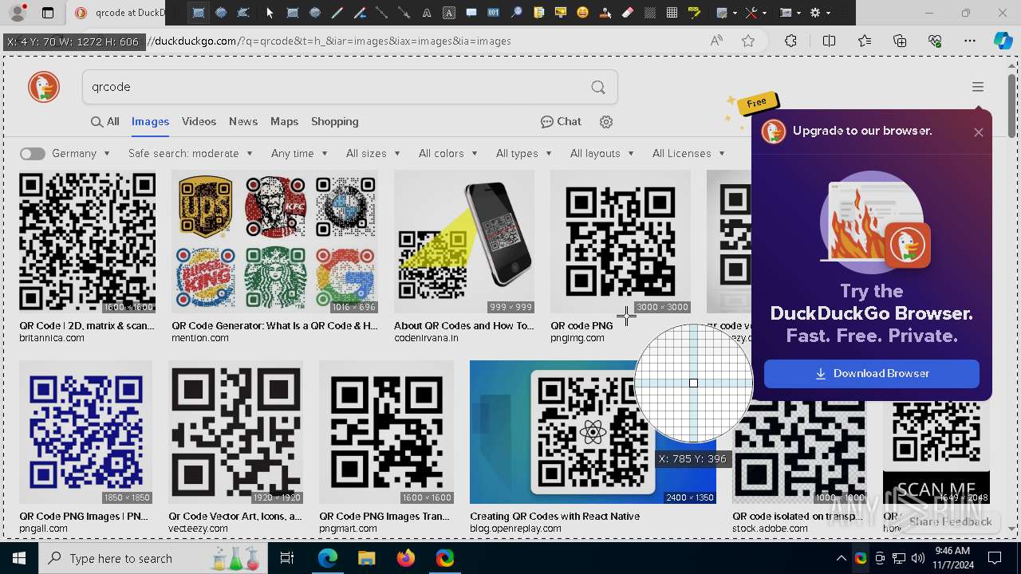Viewport: 1021px width, 574px height.
Task: Open the branded logos QR codes thumbnail
Action: point(274,242)
